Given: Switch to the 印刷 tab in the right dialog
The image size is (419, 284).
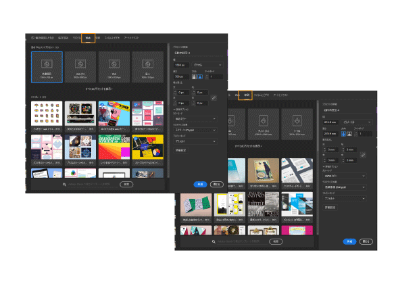Looking at the screenshot, I should [248, 95].
